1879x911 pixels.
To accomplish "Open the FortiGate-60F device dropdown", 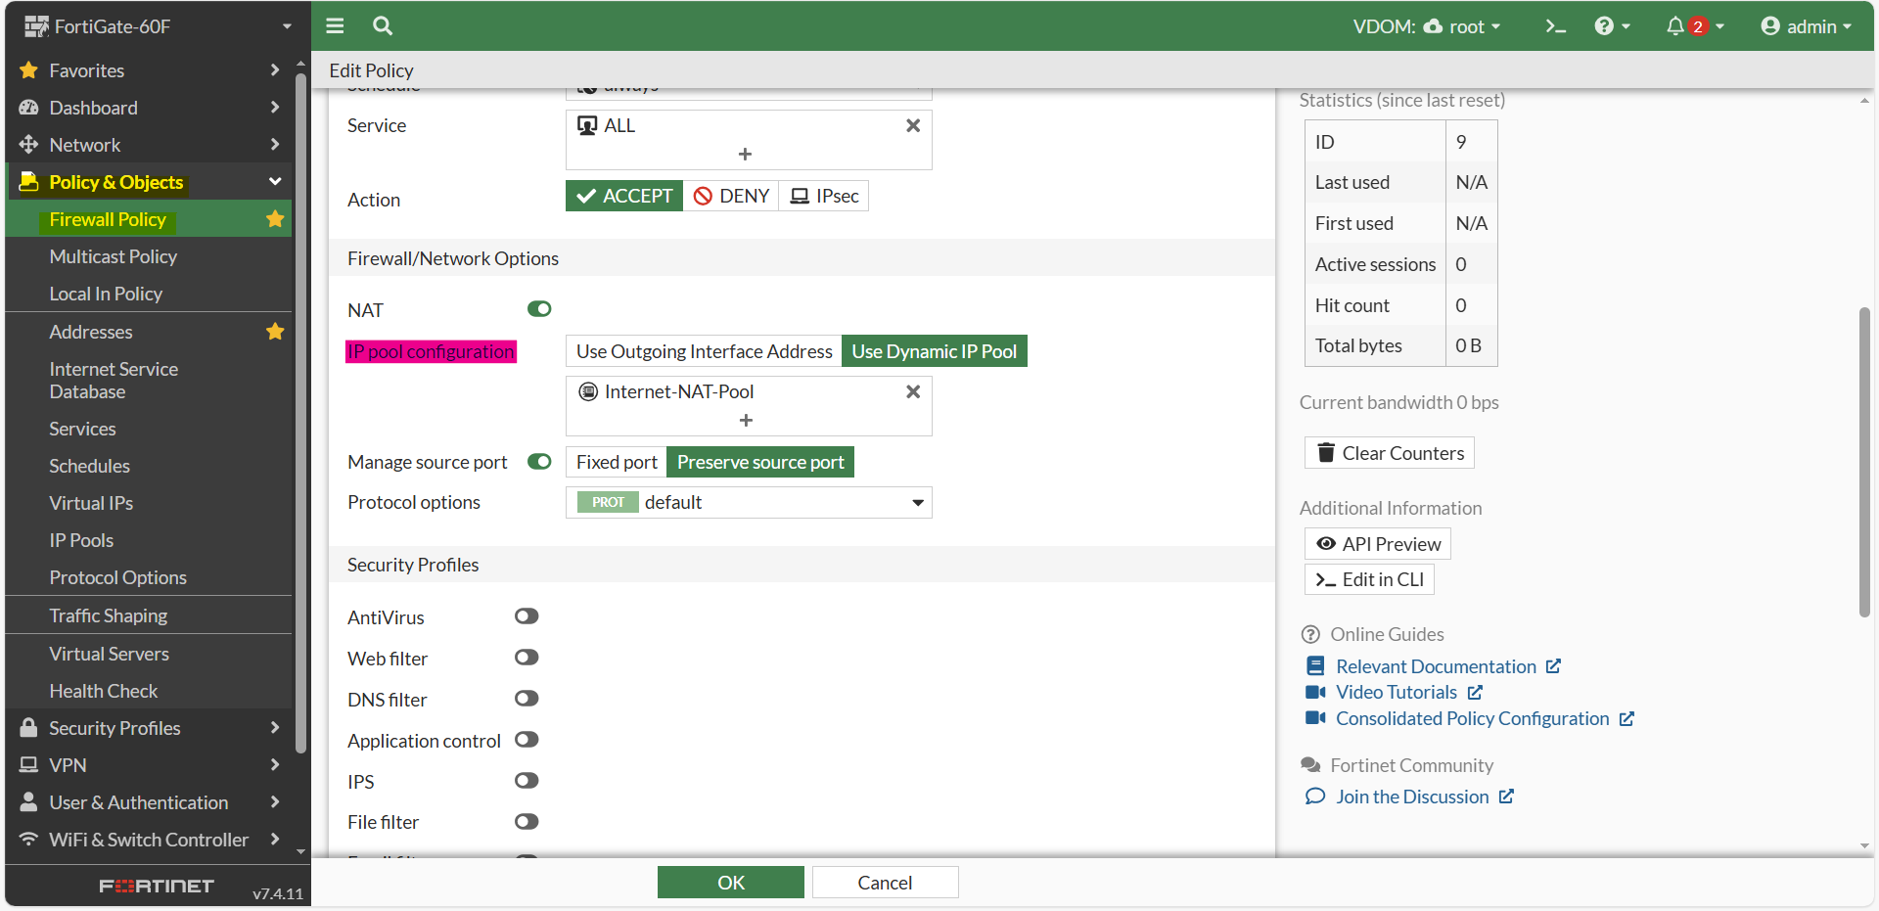I will tap(287, 26).
